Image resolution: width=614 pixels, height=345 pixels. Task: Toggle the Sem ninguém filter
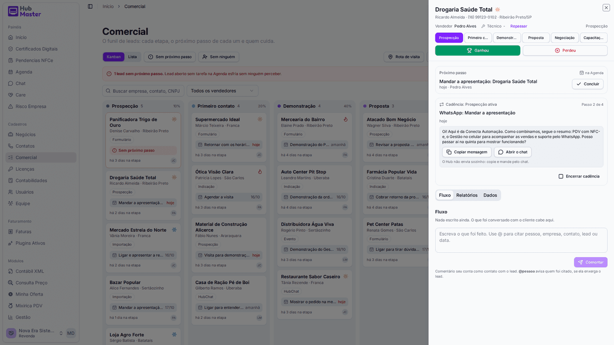click(x=218, y=57)
